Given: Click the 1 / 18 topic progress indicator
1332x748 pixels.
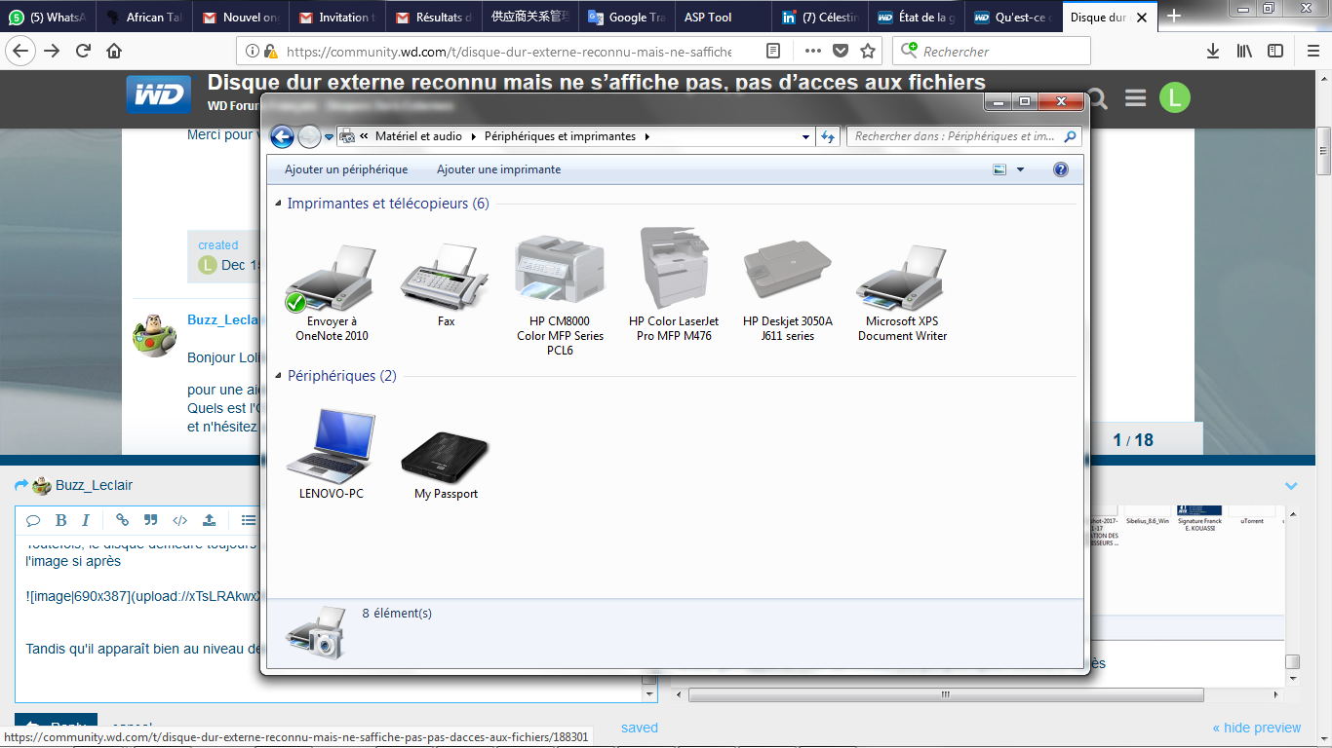Looking at the screenshot, I should point(1133,440).
